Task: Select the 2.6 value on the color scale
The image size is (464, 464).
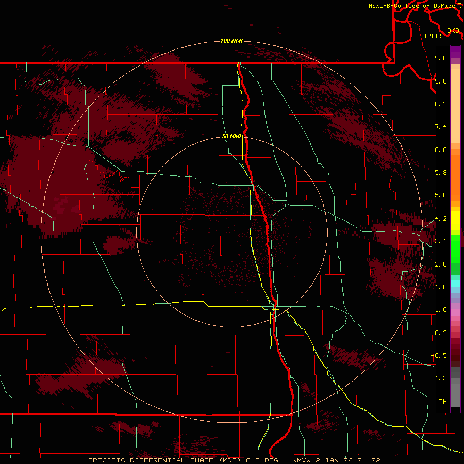Action: [x=441, y=264]
